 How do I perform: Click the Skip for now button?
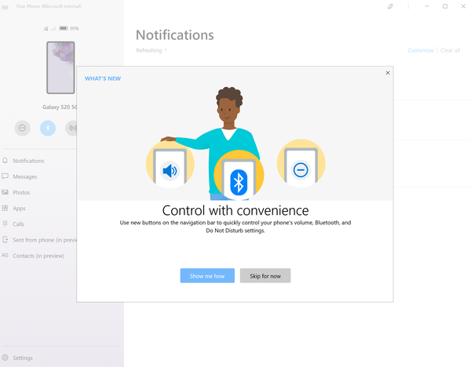point(265,275)
